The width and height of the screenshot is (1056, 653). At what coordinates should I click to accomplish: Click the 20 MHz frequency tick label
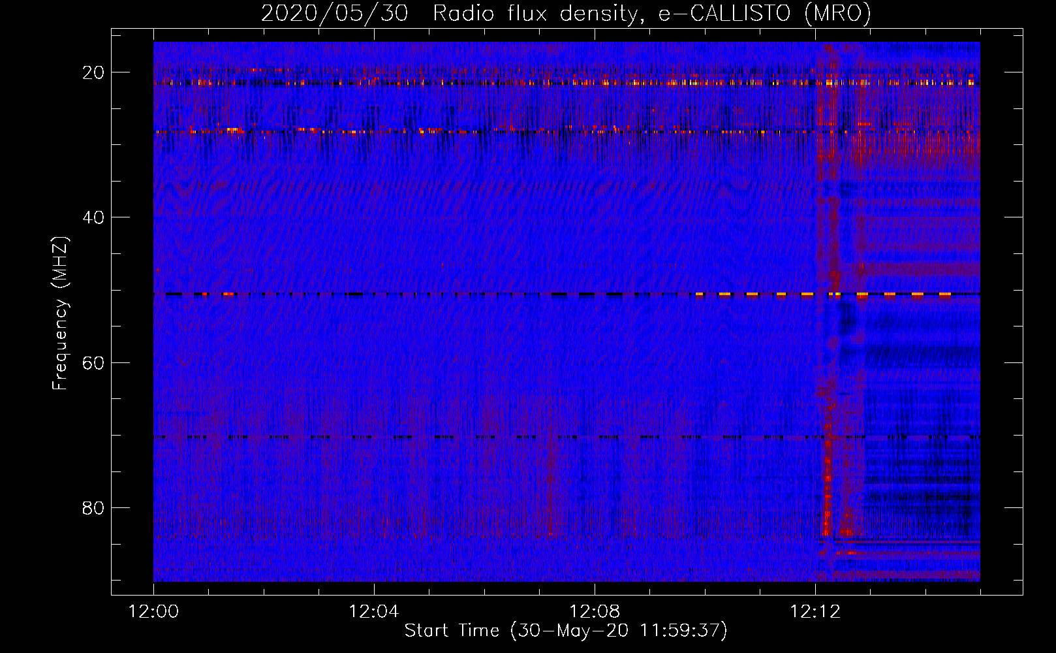[93, 72]
